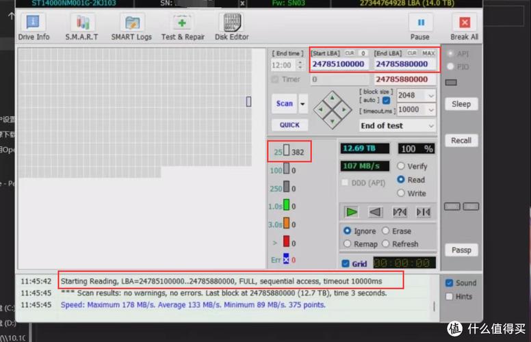531x342 pixels.
Task: Click the down arrow of the navigation diamond
Action: [332, 121]
